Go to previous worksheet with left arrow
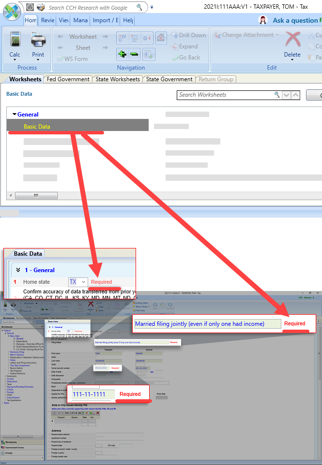The height and width of the screenshot is (465, 322). pos(60,36)
